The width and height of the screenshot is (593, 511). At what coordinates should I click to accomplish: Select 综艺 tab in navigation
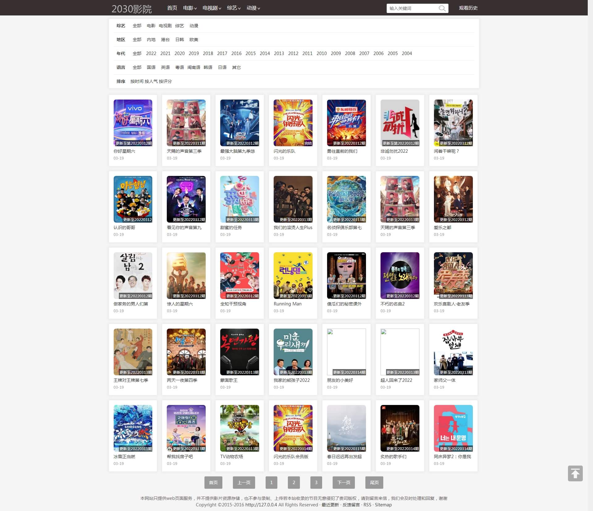click(x=233, y=8)
